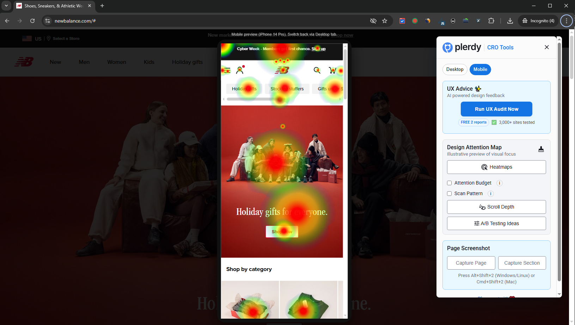Viewport: 575px width, 325px height.
Task: Click Capture Section button
Action: point(522,263)
